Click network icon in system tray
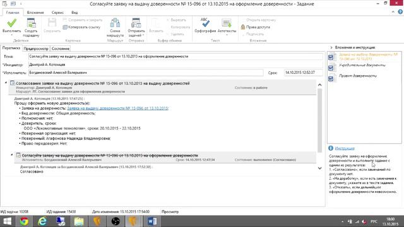This screenshot has width=404, height=227. pyautogui.click(x=357, y=221)
